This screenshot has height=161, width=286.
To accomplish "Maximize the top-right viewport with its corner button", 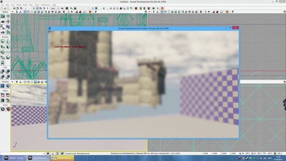I will tap(285, 12).
